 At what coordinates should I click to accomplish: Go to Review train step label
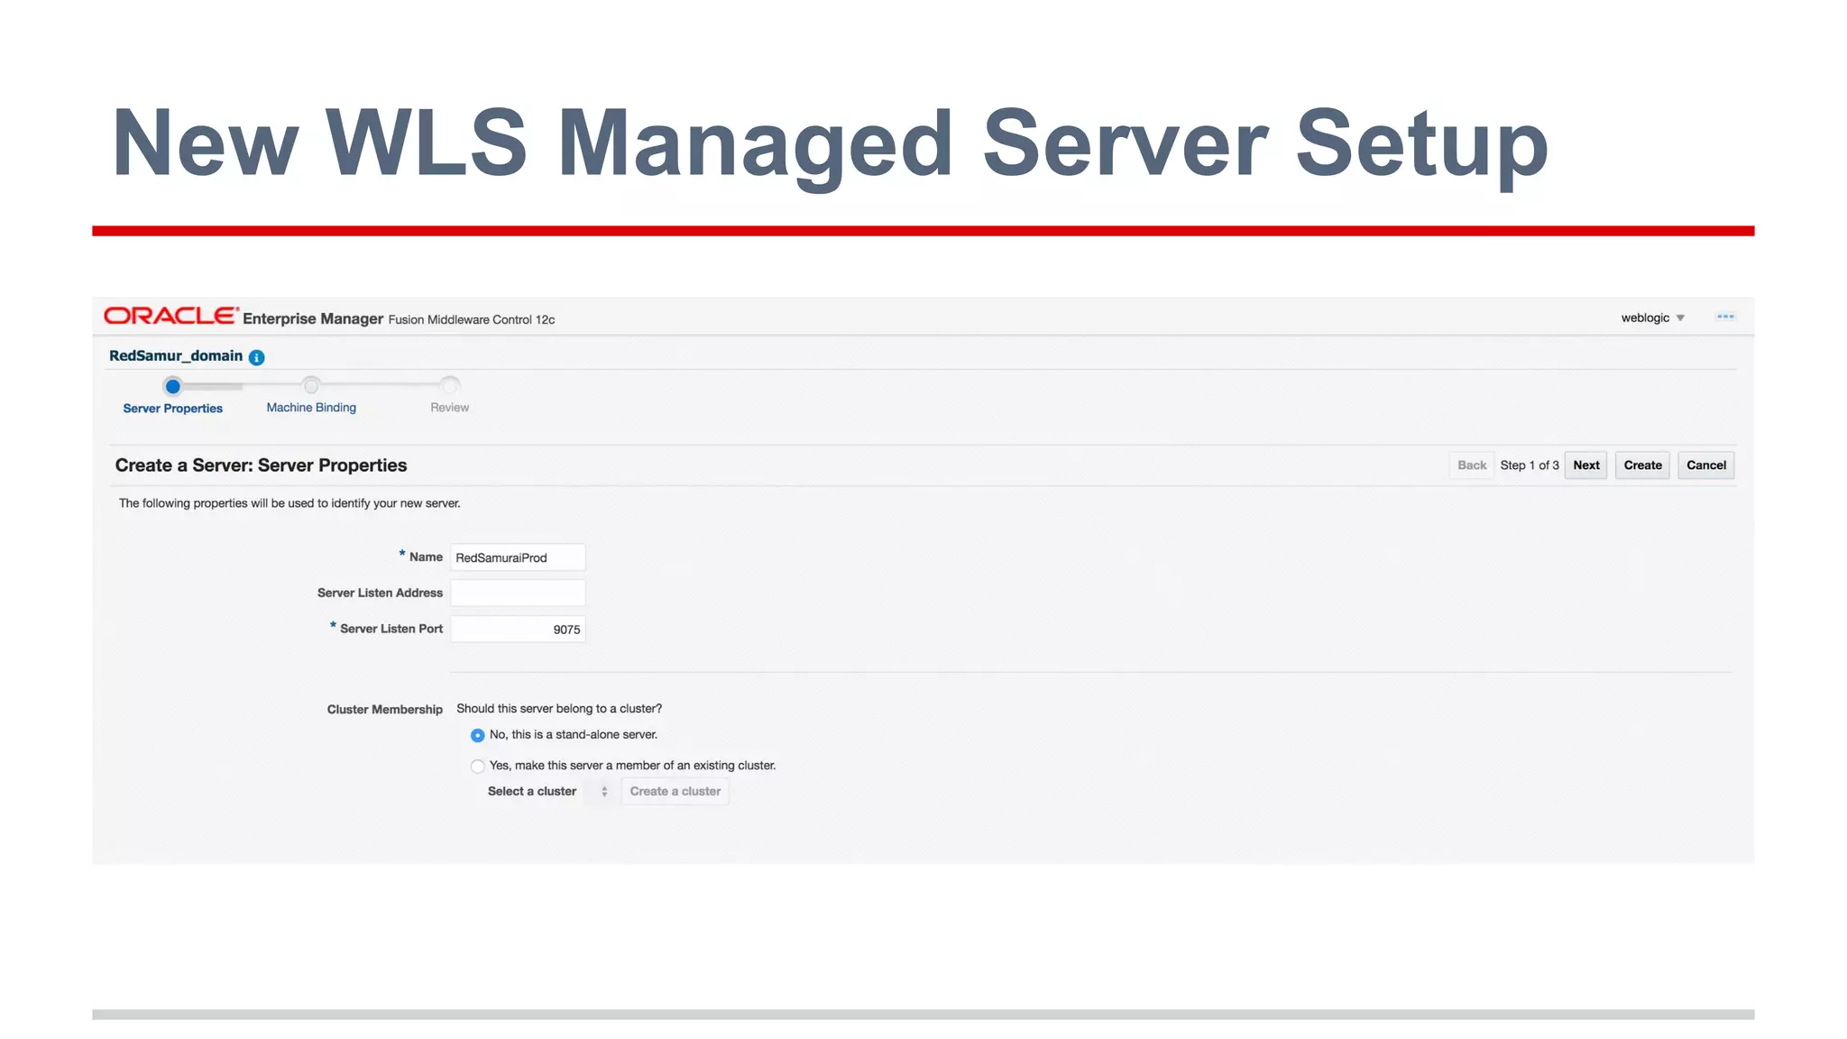[449, 408]
